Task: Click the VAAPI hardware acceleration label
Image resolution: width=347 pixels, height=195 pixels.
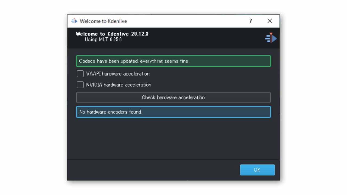Action: pyautogui.click(x=118, y=74)
